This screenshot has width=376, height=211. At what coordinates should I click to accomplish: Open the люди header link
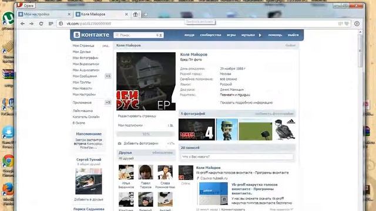pyautogui.click(x=189, y=35)
